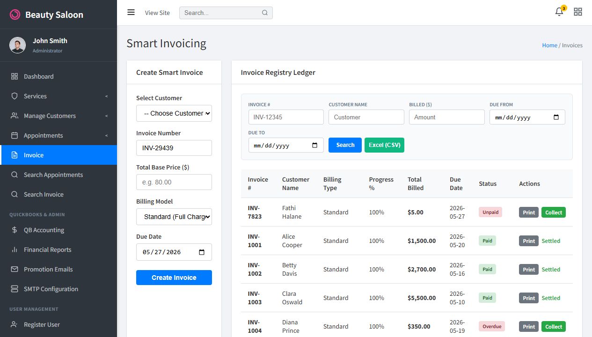
Task: Click the Search Invoice magnifier icon
Action: click(x=15, y=194)
